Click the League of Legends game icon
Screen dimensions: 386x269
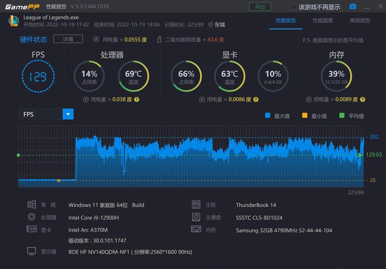pos(14,21)
